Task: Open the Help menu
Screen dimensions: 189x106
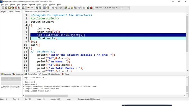Action: coord(59,5)
